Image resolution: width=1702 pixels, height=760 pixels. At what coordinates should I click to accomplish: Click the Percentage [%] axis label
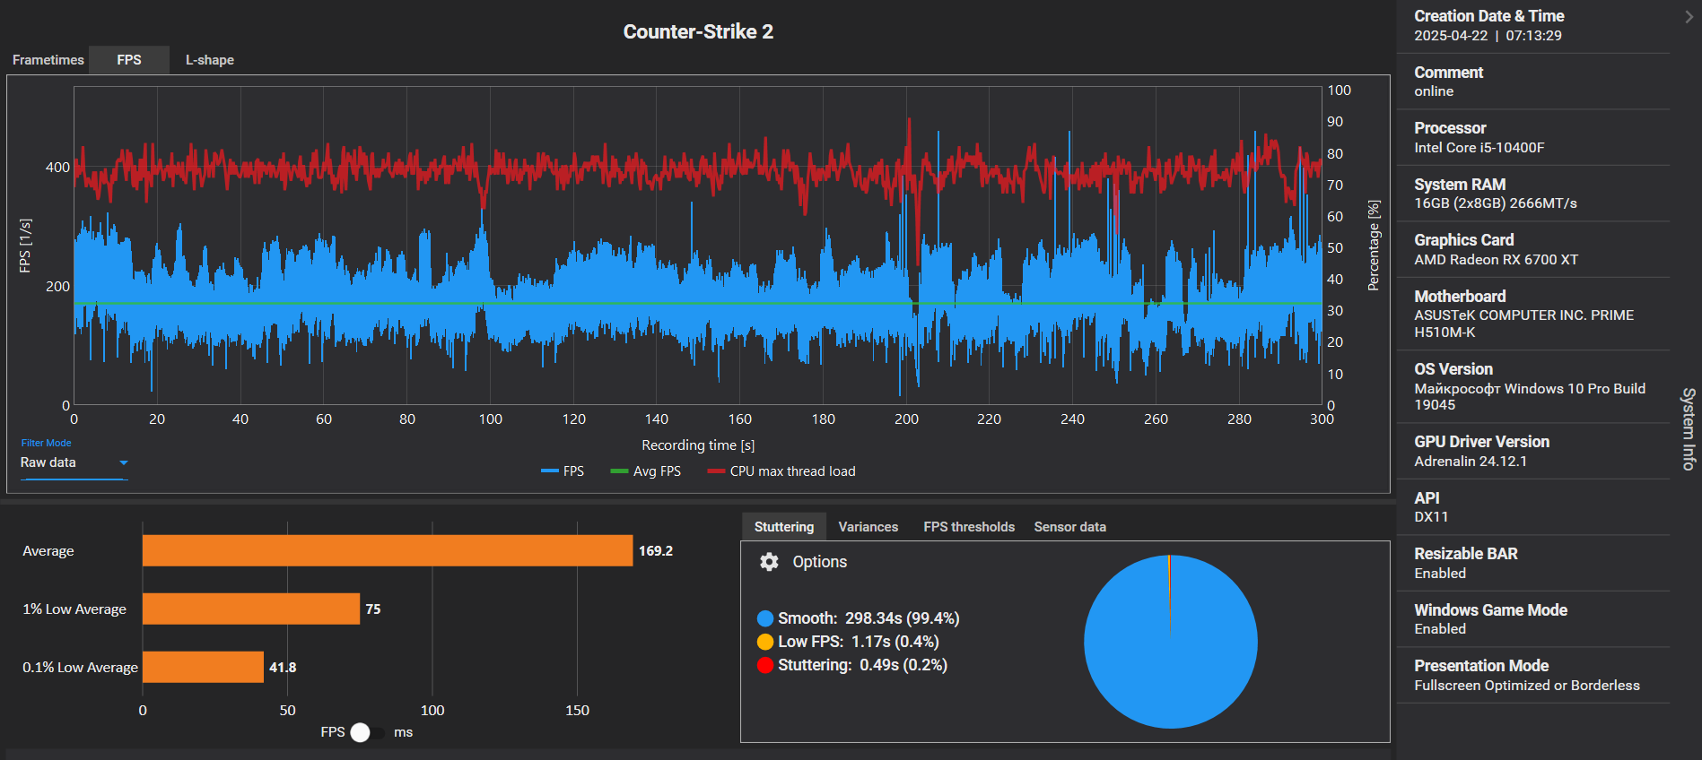[1374, 246]
